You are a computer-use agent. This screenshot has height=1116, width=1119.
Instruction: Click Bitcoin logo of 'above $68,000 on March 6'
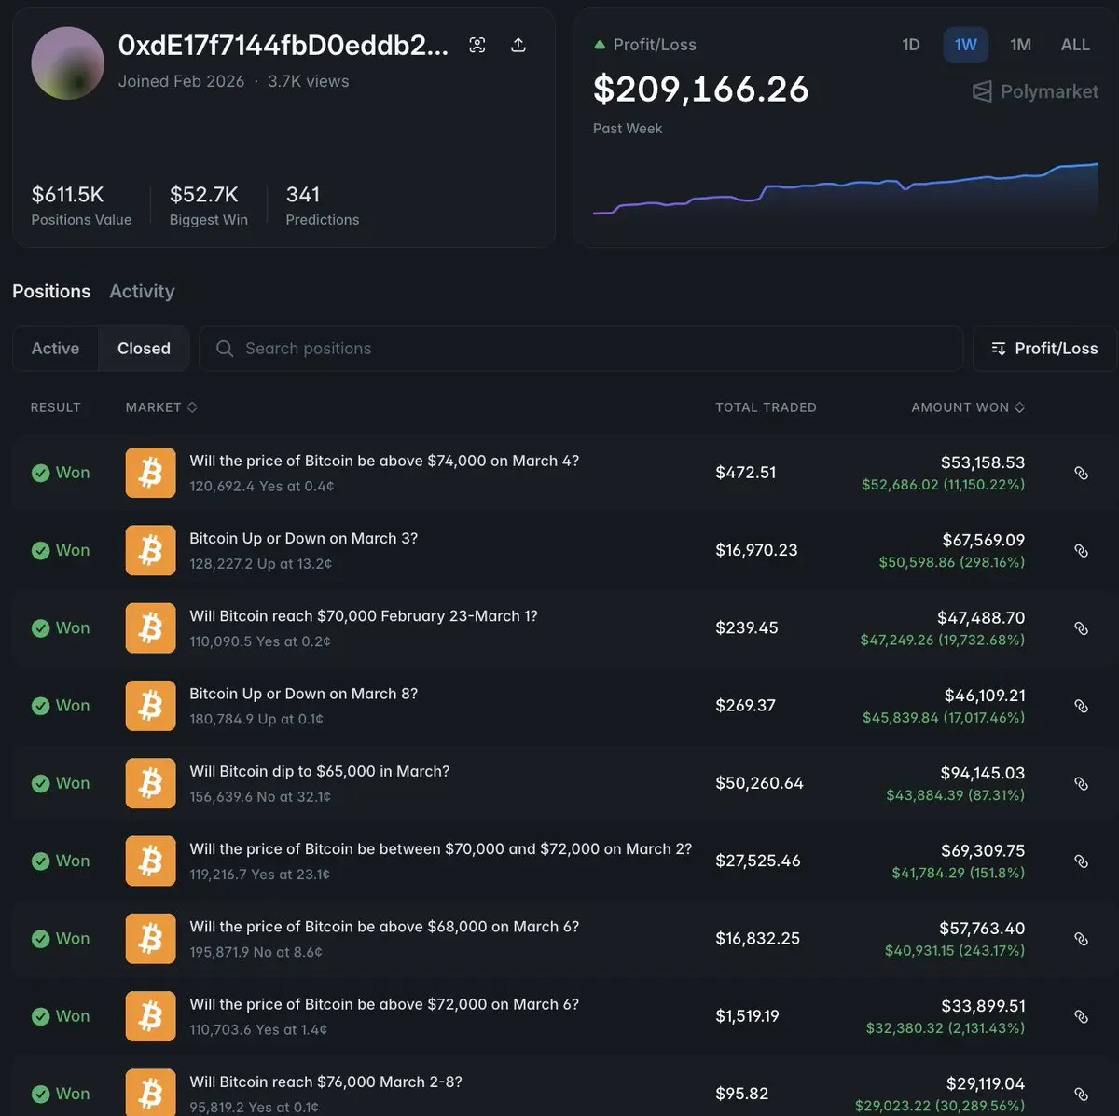click(150, 939)
